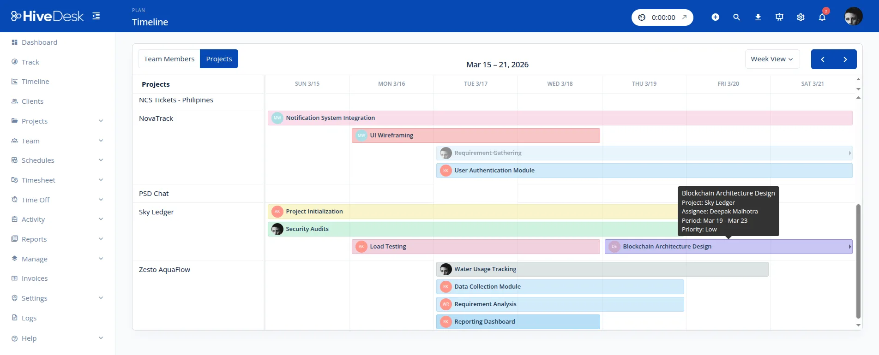The width and height of the screenshot is (879, 355).
Task: Open the Data Collection Module task
Action: tap(560, 287)
